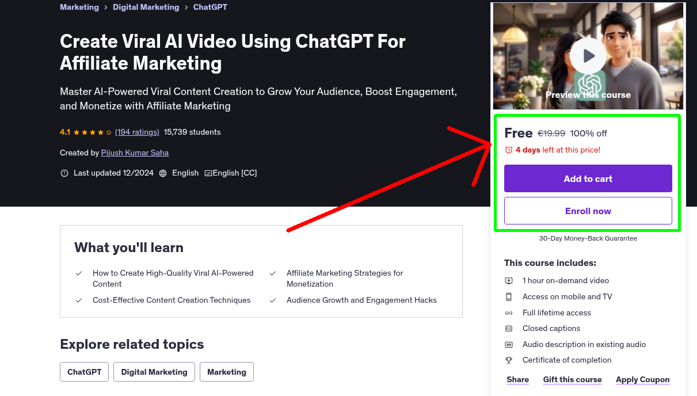Click the last updated badge icon

64,173
